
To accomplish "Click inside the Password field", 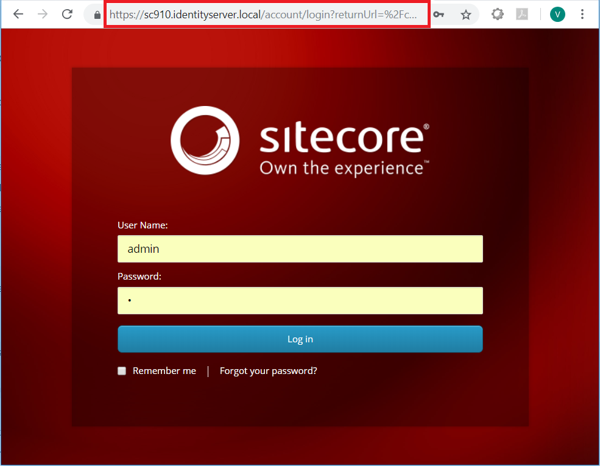I will pos(300,300).
